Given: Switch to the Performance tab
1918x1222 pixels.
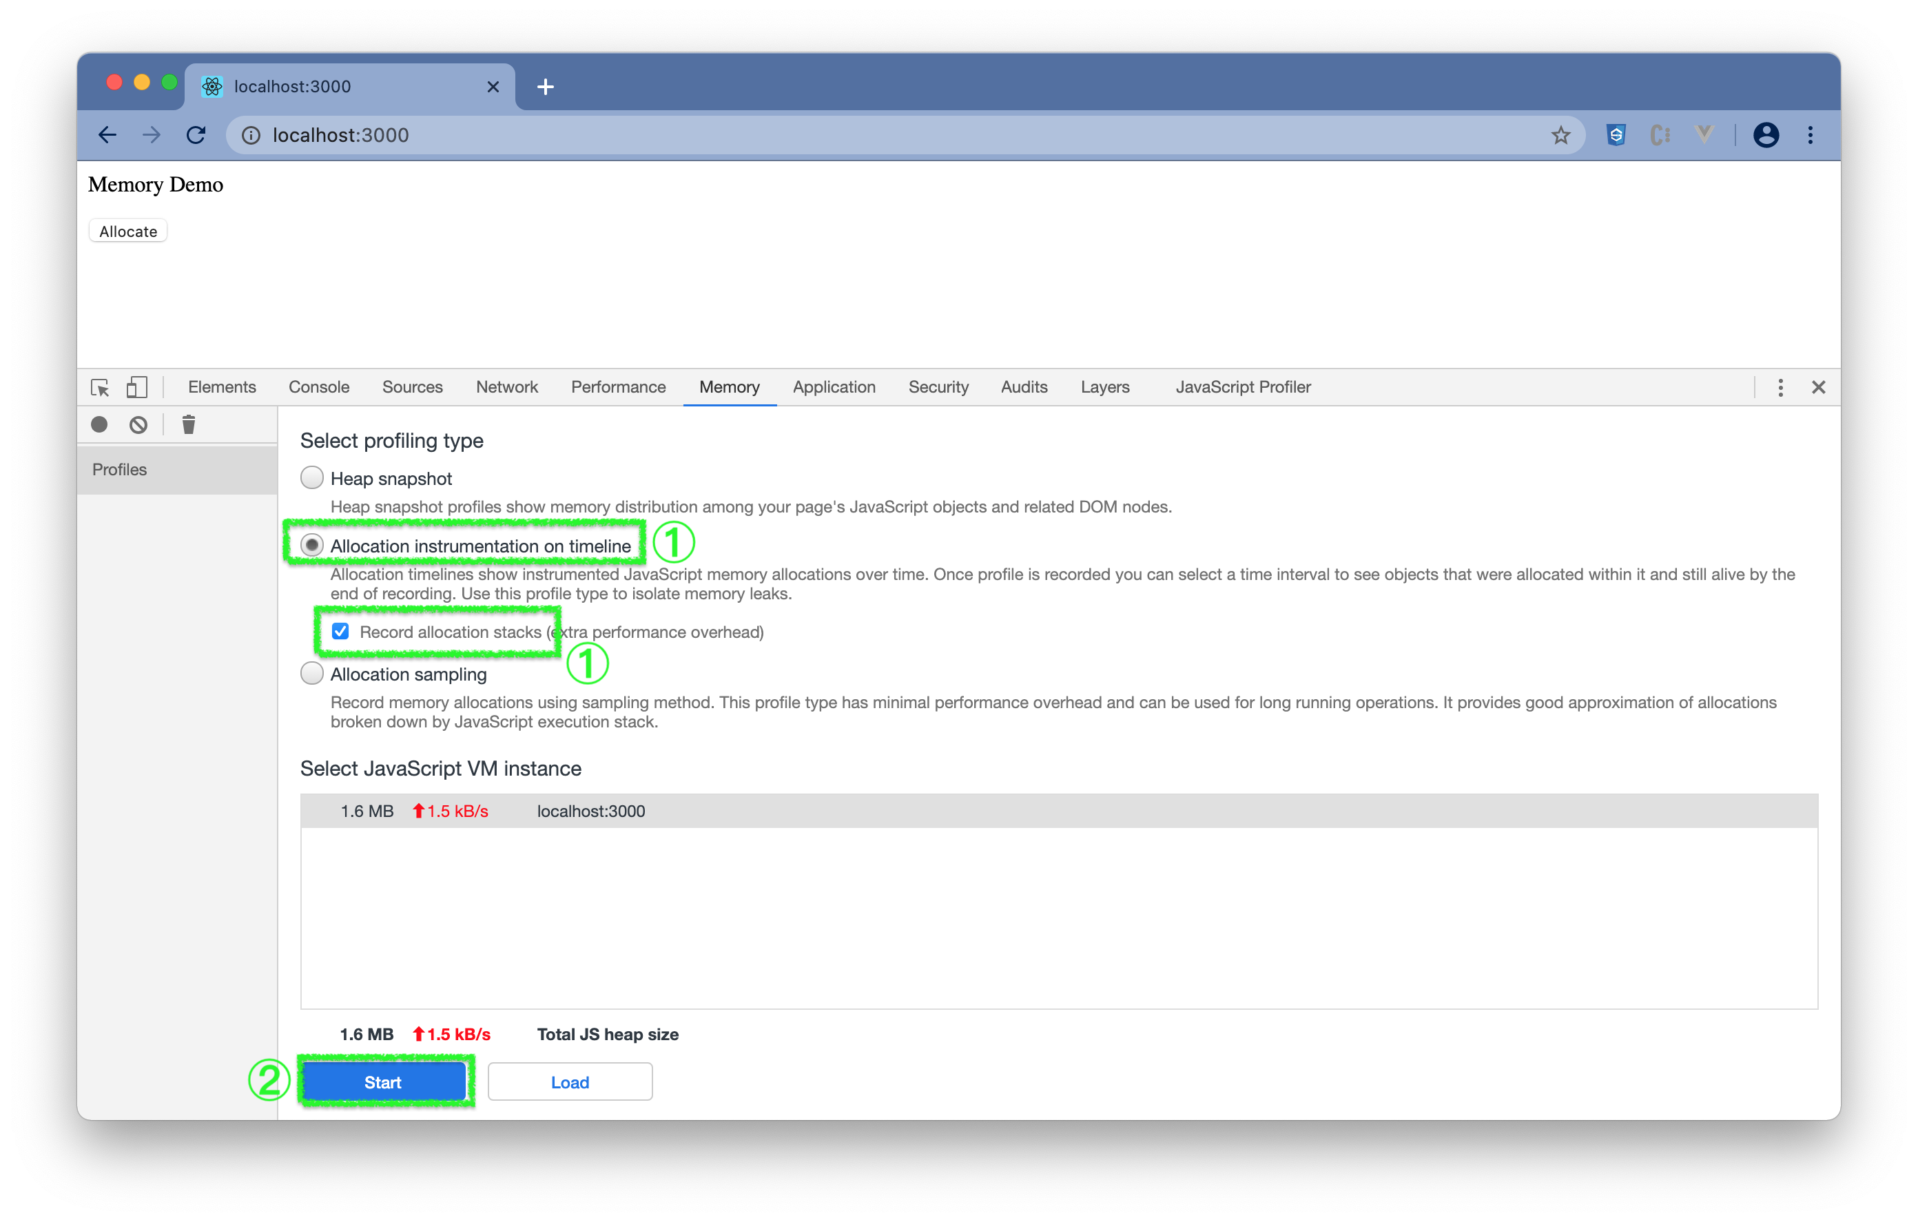Looking at the screenshot, I should click(x=618, y=387).
